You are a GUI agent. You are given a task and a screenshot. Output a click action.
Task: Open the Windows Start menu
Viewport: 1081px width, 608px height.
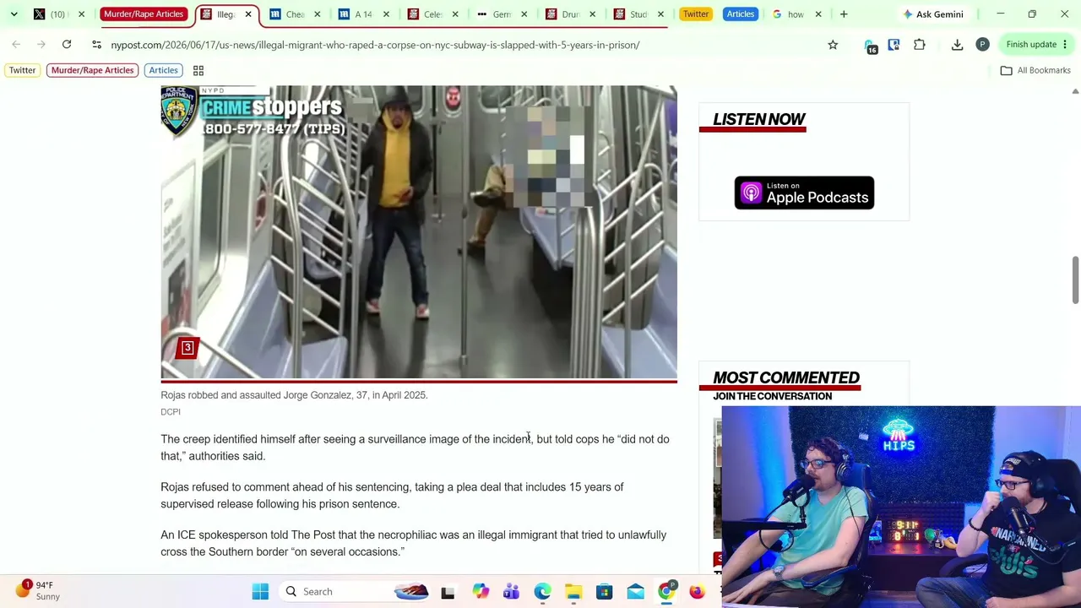[x=260, y=592]
